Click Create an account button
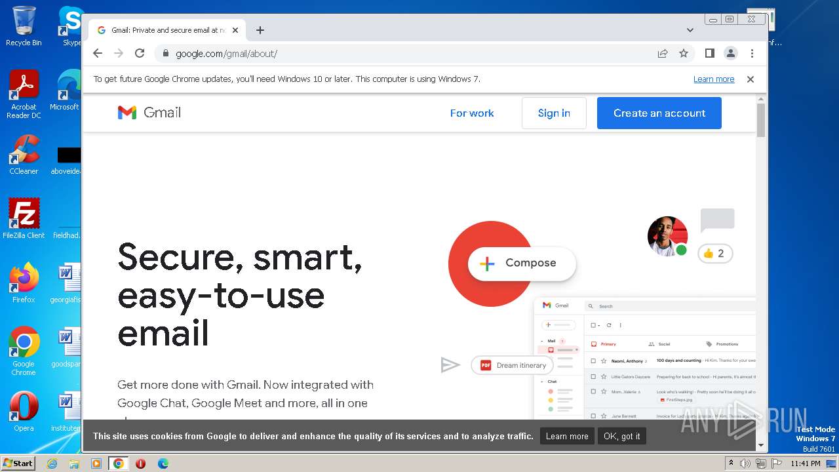 click(x=659, y=113)
